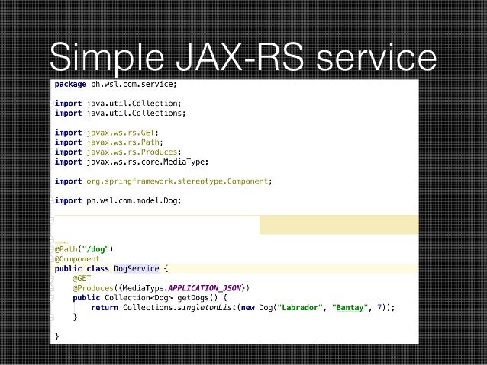Image resolution: width=487 pixels, height=365 pixels.
Task: Click the @Component annotation
Action: tap(77, 259)
